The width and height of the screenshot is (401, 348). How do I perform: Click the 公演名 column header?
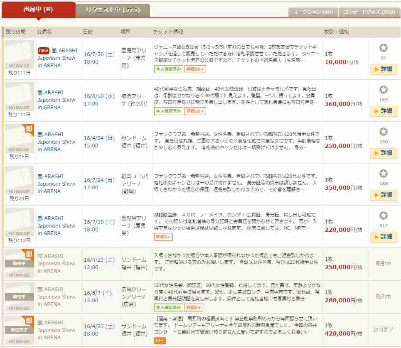tap(44, 32)
